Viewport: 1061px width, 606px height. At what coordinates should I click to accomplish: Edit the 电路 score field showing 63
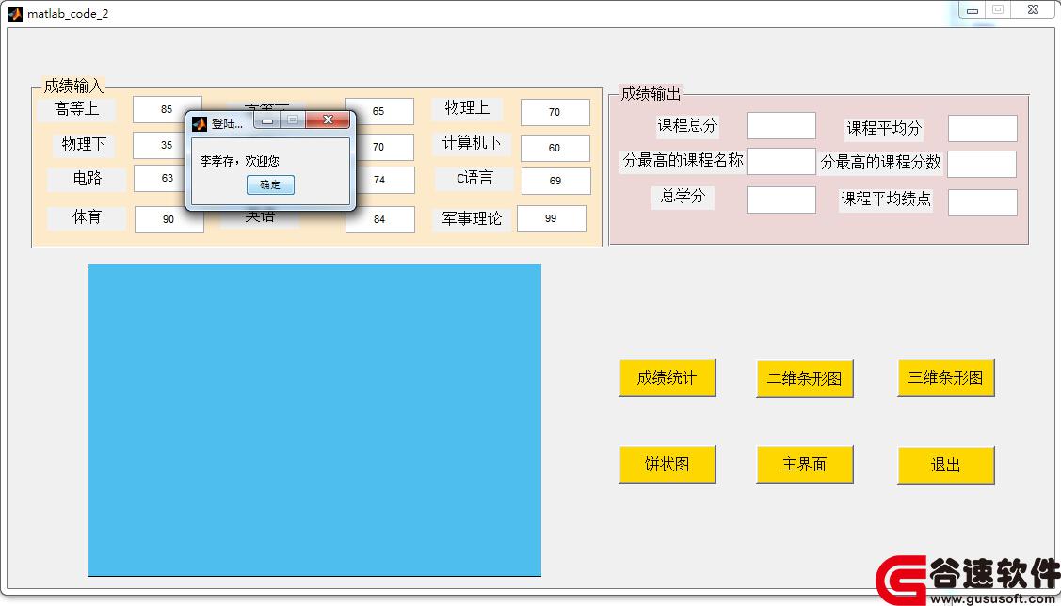(160, 179)
